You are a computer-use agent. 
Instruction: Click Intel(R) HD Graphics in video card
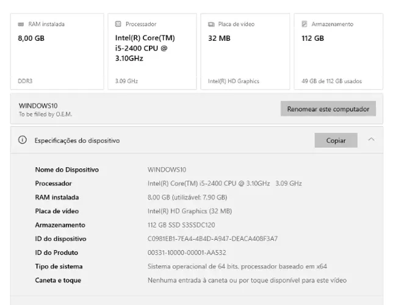(x=233, y=81)
